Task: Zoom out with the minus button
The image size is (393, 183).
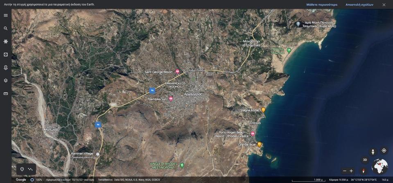Action: [345, 171]
